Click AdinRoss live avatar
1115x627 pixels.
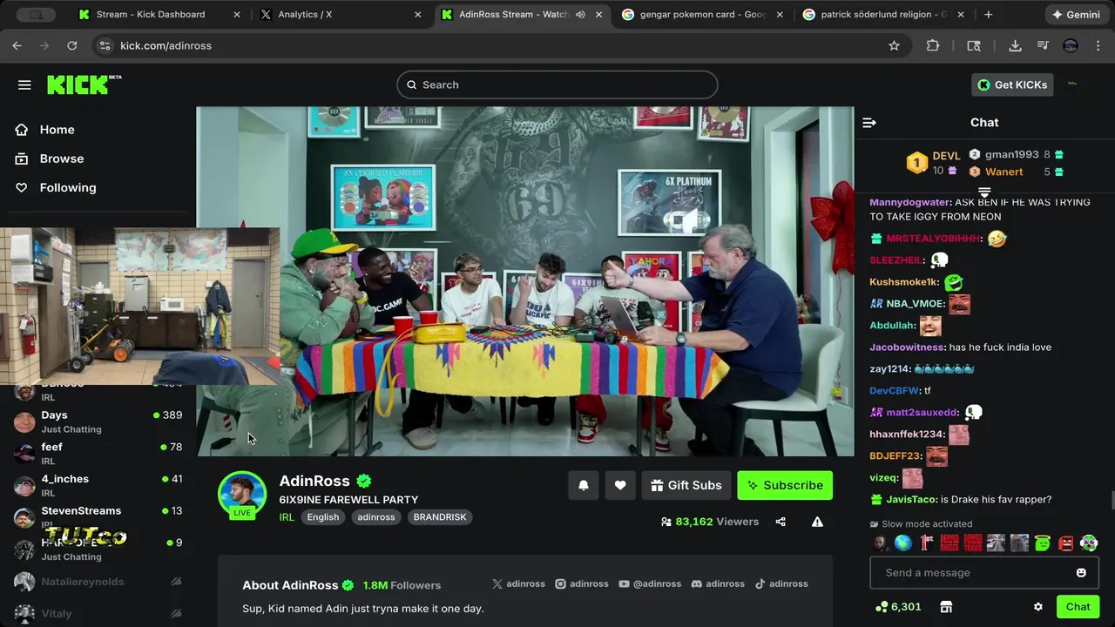tap(242, 495)
